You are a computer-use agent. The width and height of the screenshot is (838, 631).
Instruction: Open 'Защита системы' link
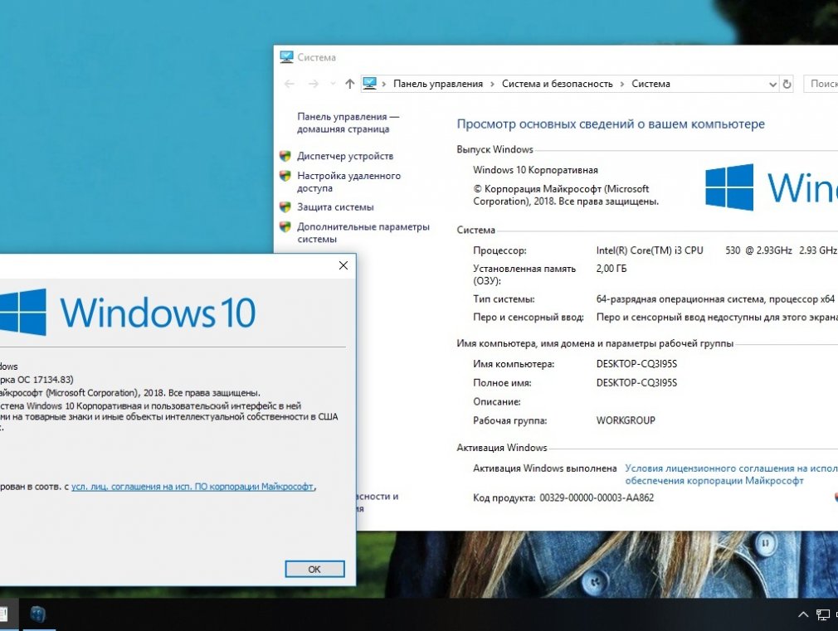335,207
